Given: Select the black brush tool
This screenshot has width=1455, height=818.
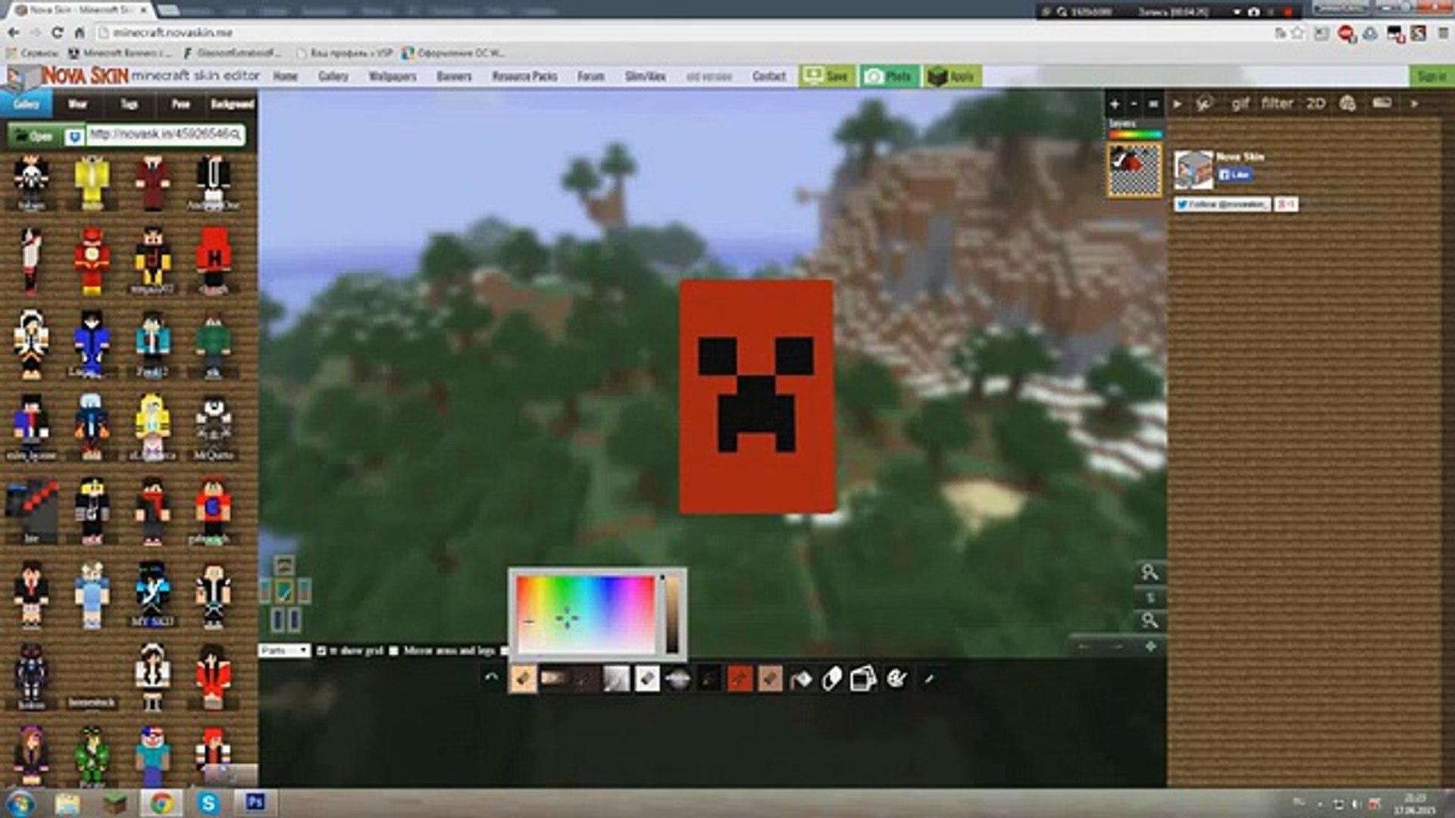Looking at the screenshot, I should (709, 679).
